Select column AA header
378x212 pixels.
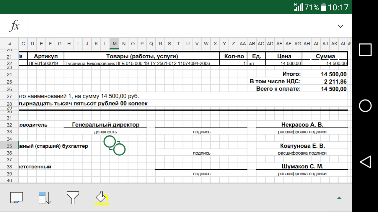243,44
